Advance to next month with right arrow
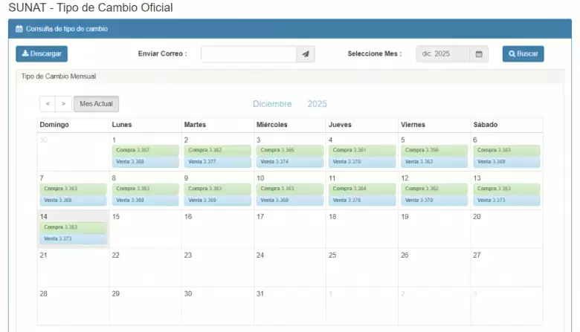 click(64, 105)
